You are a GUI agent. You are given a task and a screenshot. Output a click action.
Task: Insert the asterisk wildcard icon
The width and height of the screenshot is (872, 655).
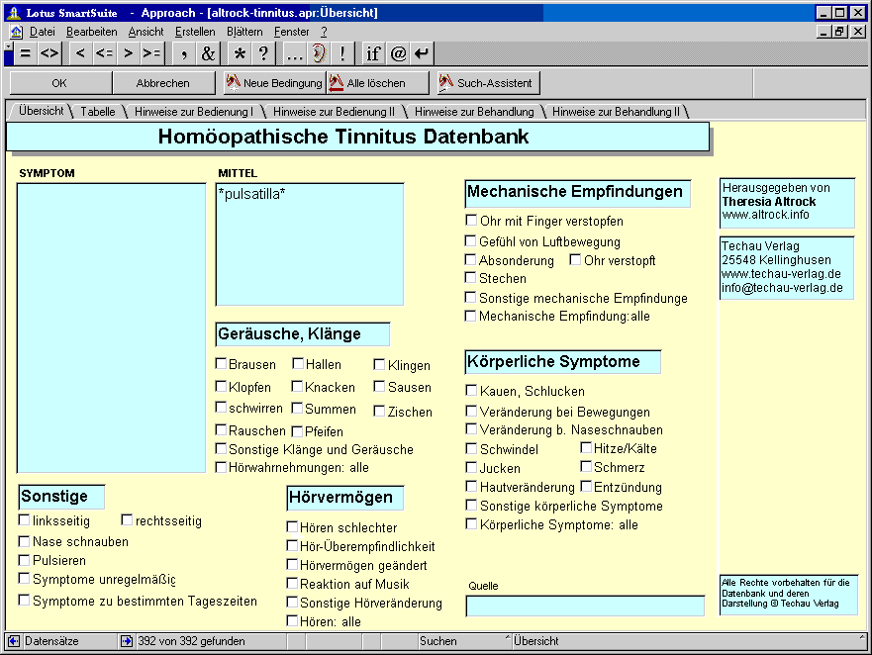pos(240,54)
